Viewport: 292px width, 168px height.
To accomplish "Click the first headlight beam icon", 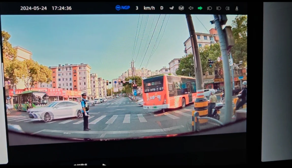I will click(209, 8).
